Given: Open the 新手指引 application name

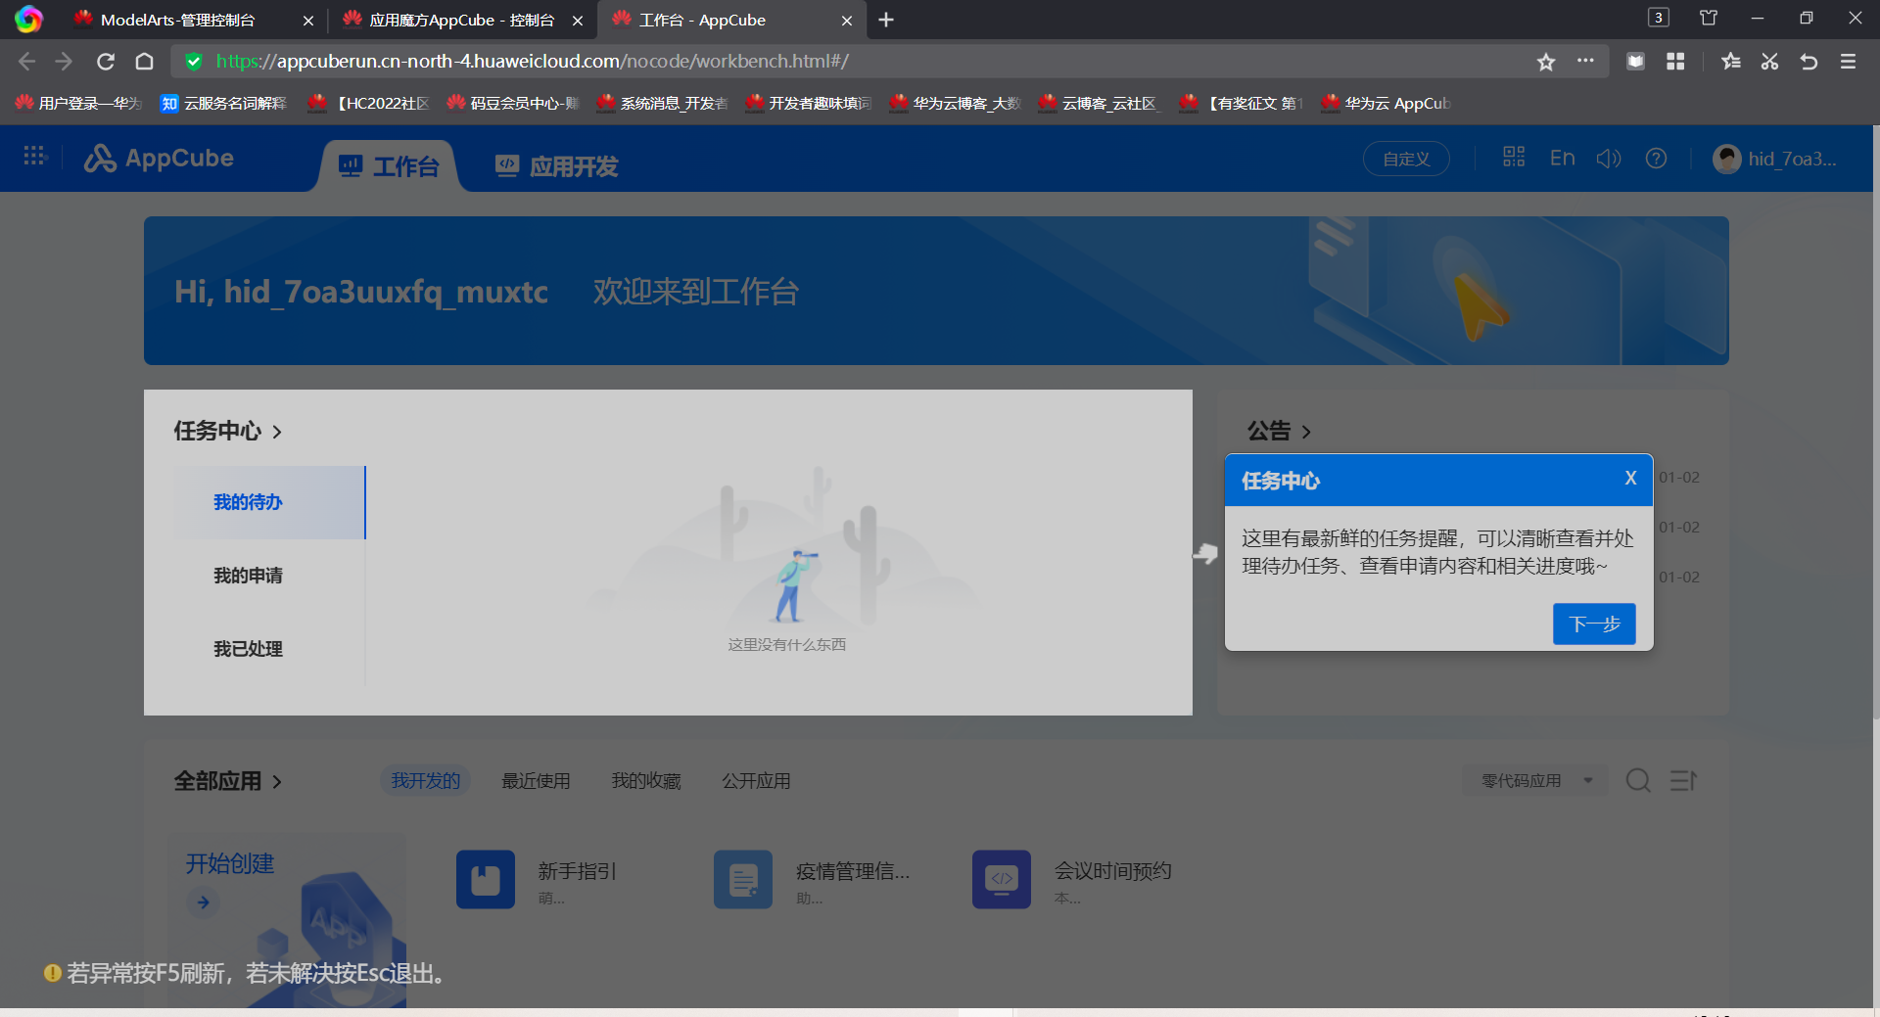Looking at the screenshot, I should [x=577, y=871].
